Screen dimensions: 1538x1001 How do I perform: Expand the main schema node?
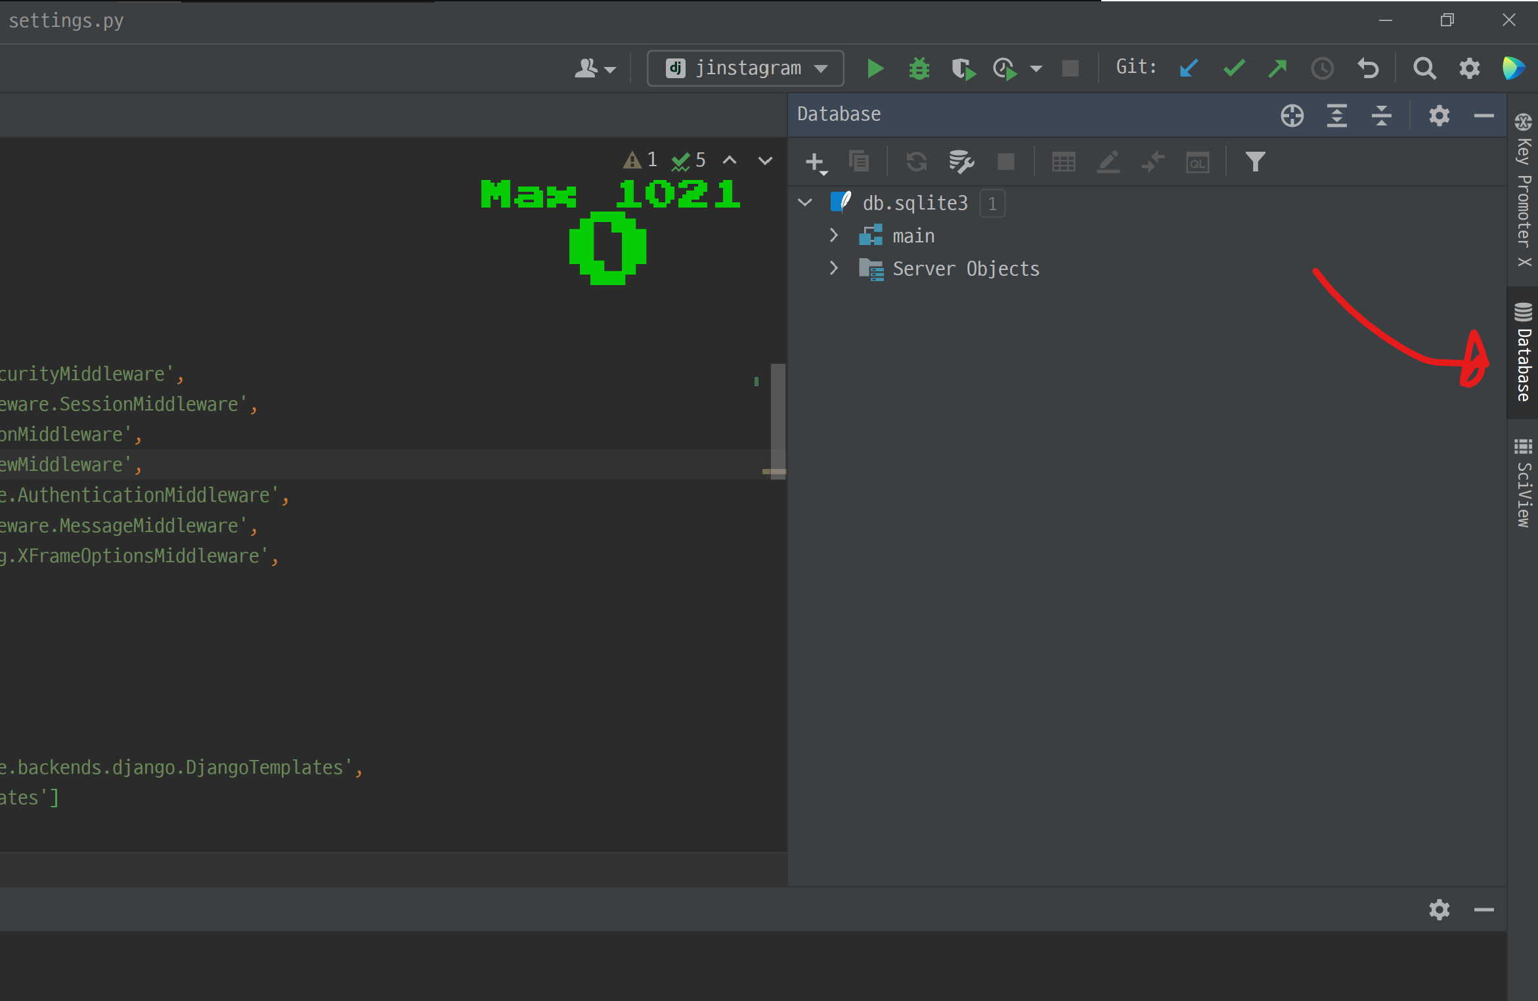click(x=834, y=235)
